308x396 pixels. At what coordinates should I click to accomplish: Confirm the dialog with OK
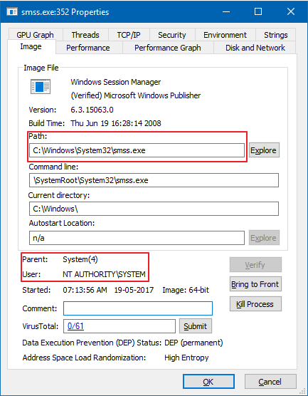tap(208, 382)
